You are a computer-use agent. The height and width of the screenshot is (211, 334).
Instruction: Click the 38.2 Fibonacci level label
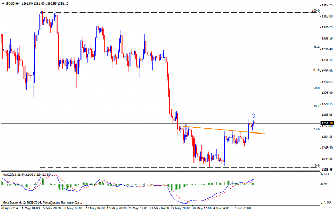(x=316, y=106)
